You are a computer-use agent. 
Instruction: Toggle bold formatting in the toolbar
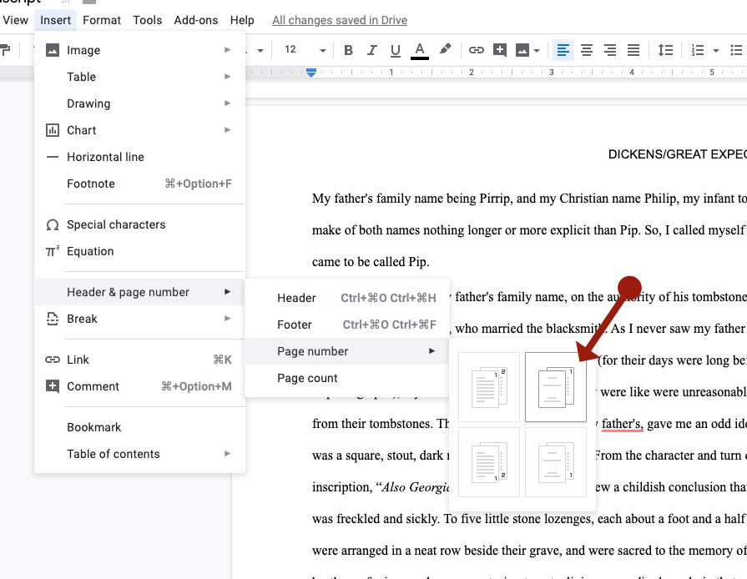348,49
